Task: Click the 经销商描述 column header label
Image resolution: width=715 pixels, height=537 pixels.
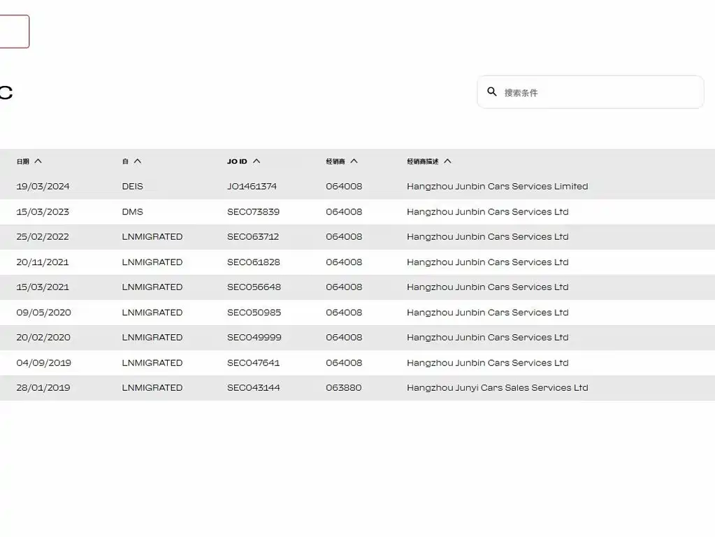Action: 423,161
